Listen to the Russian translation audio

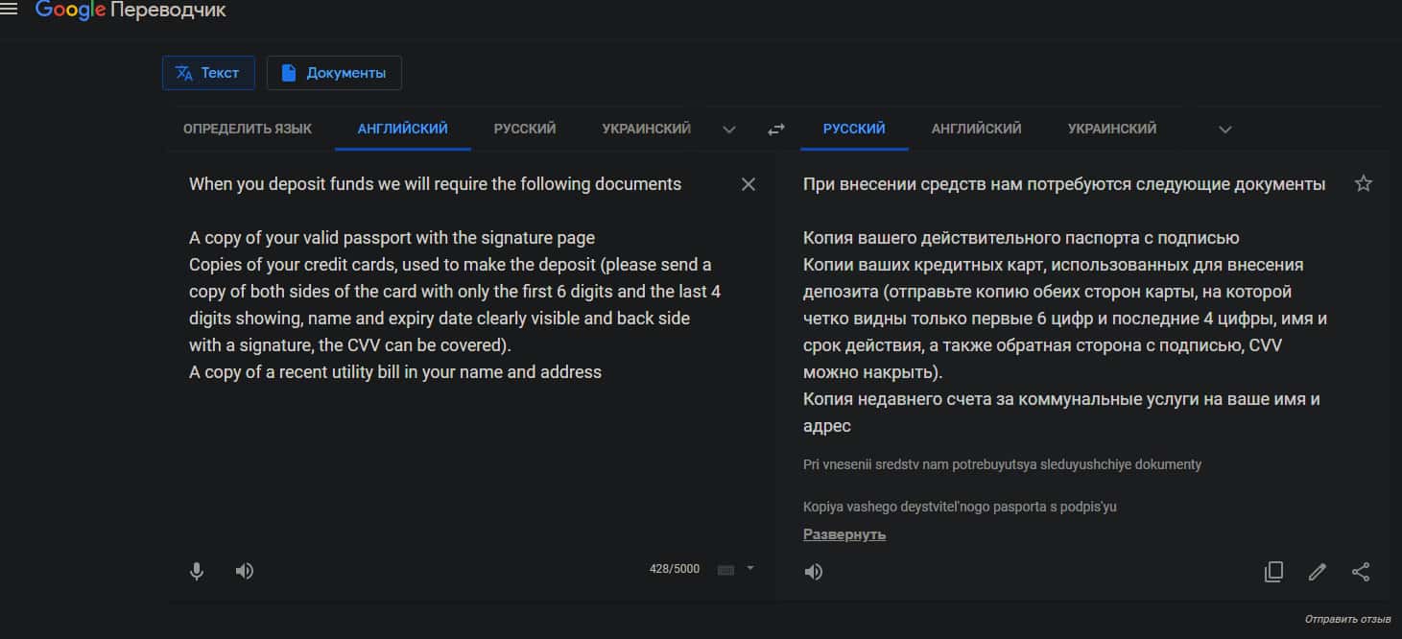(x=814, y=572)
